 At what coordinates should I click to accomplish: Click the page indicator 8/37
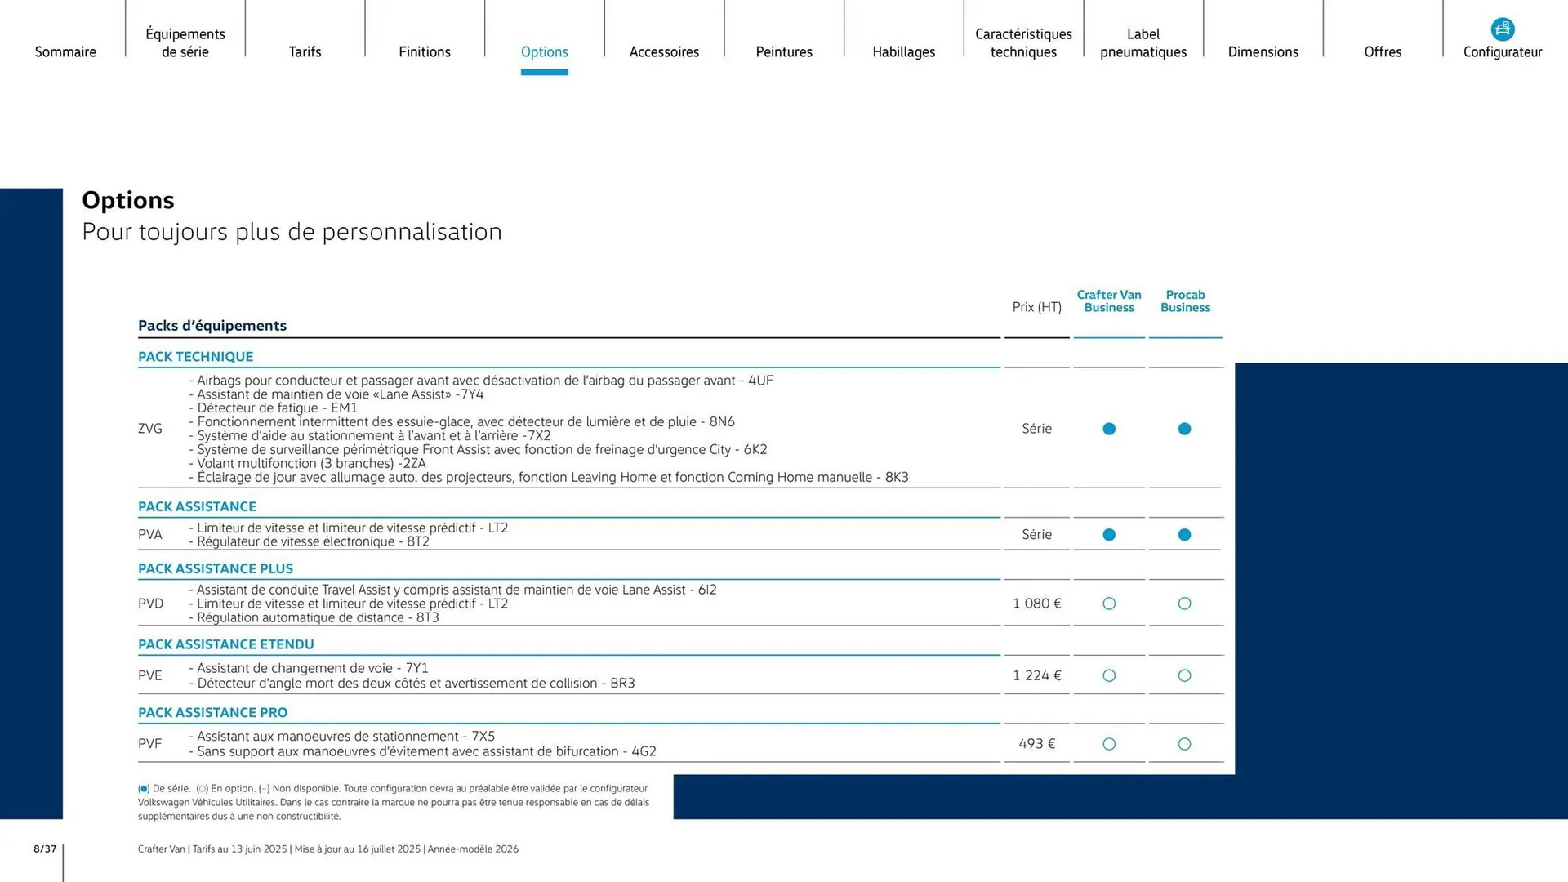[x=44, y=849]
